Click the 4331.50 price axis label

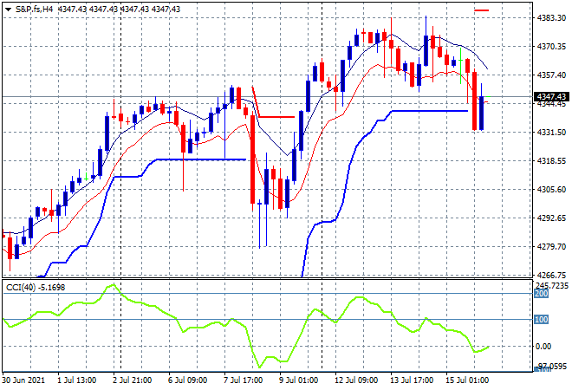(551, 132)
